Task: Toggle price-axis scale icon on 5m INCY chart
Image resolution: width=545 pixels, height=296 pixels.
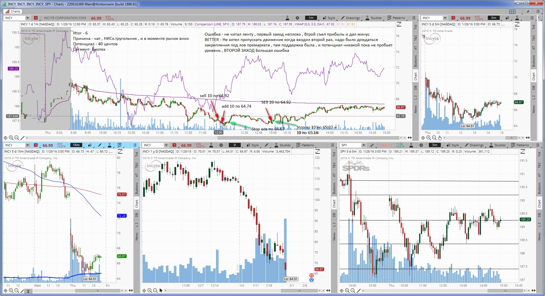Action: point(517,24)
